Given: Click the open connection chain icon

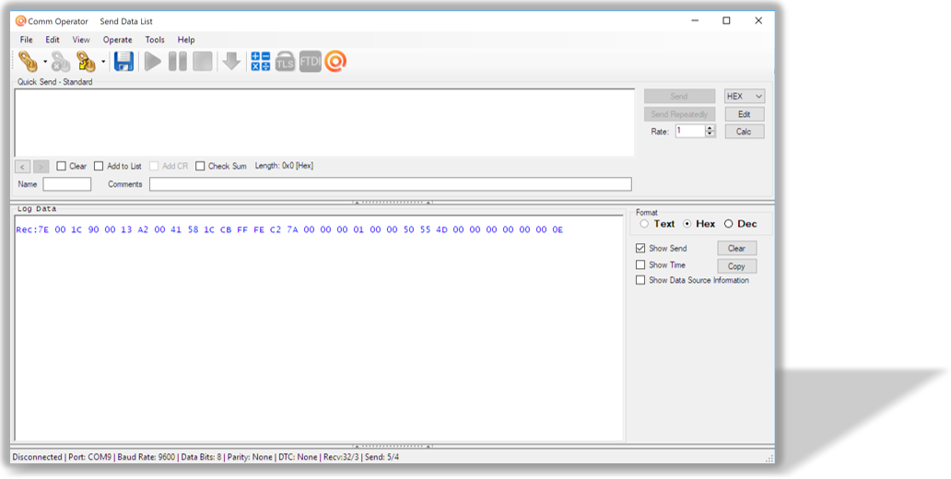Looking at the screenshot, I should tap(28, 61).
